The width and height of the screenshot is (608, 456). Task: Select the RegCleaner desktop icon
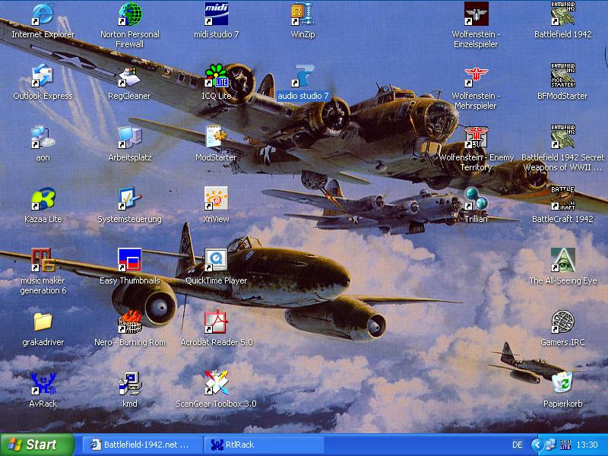tap(130, 76)
